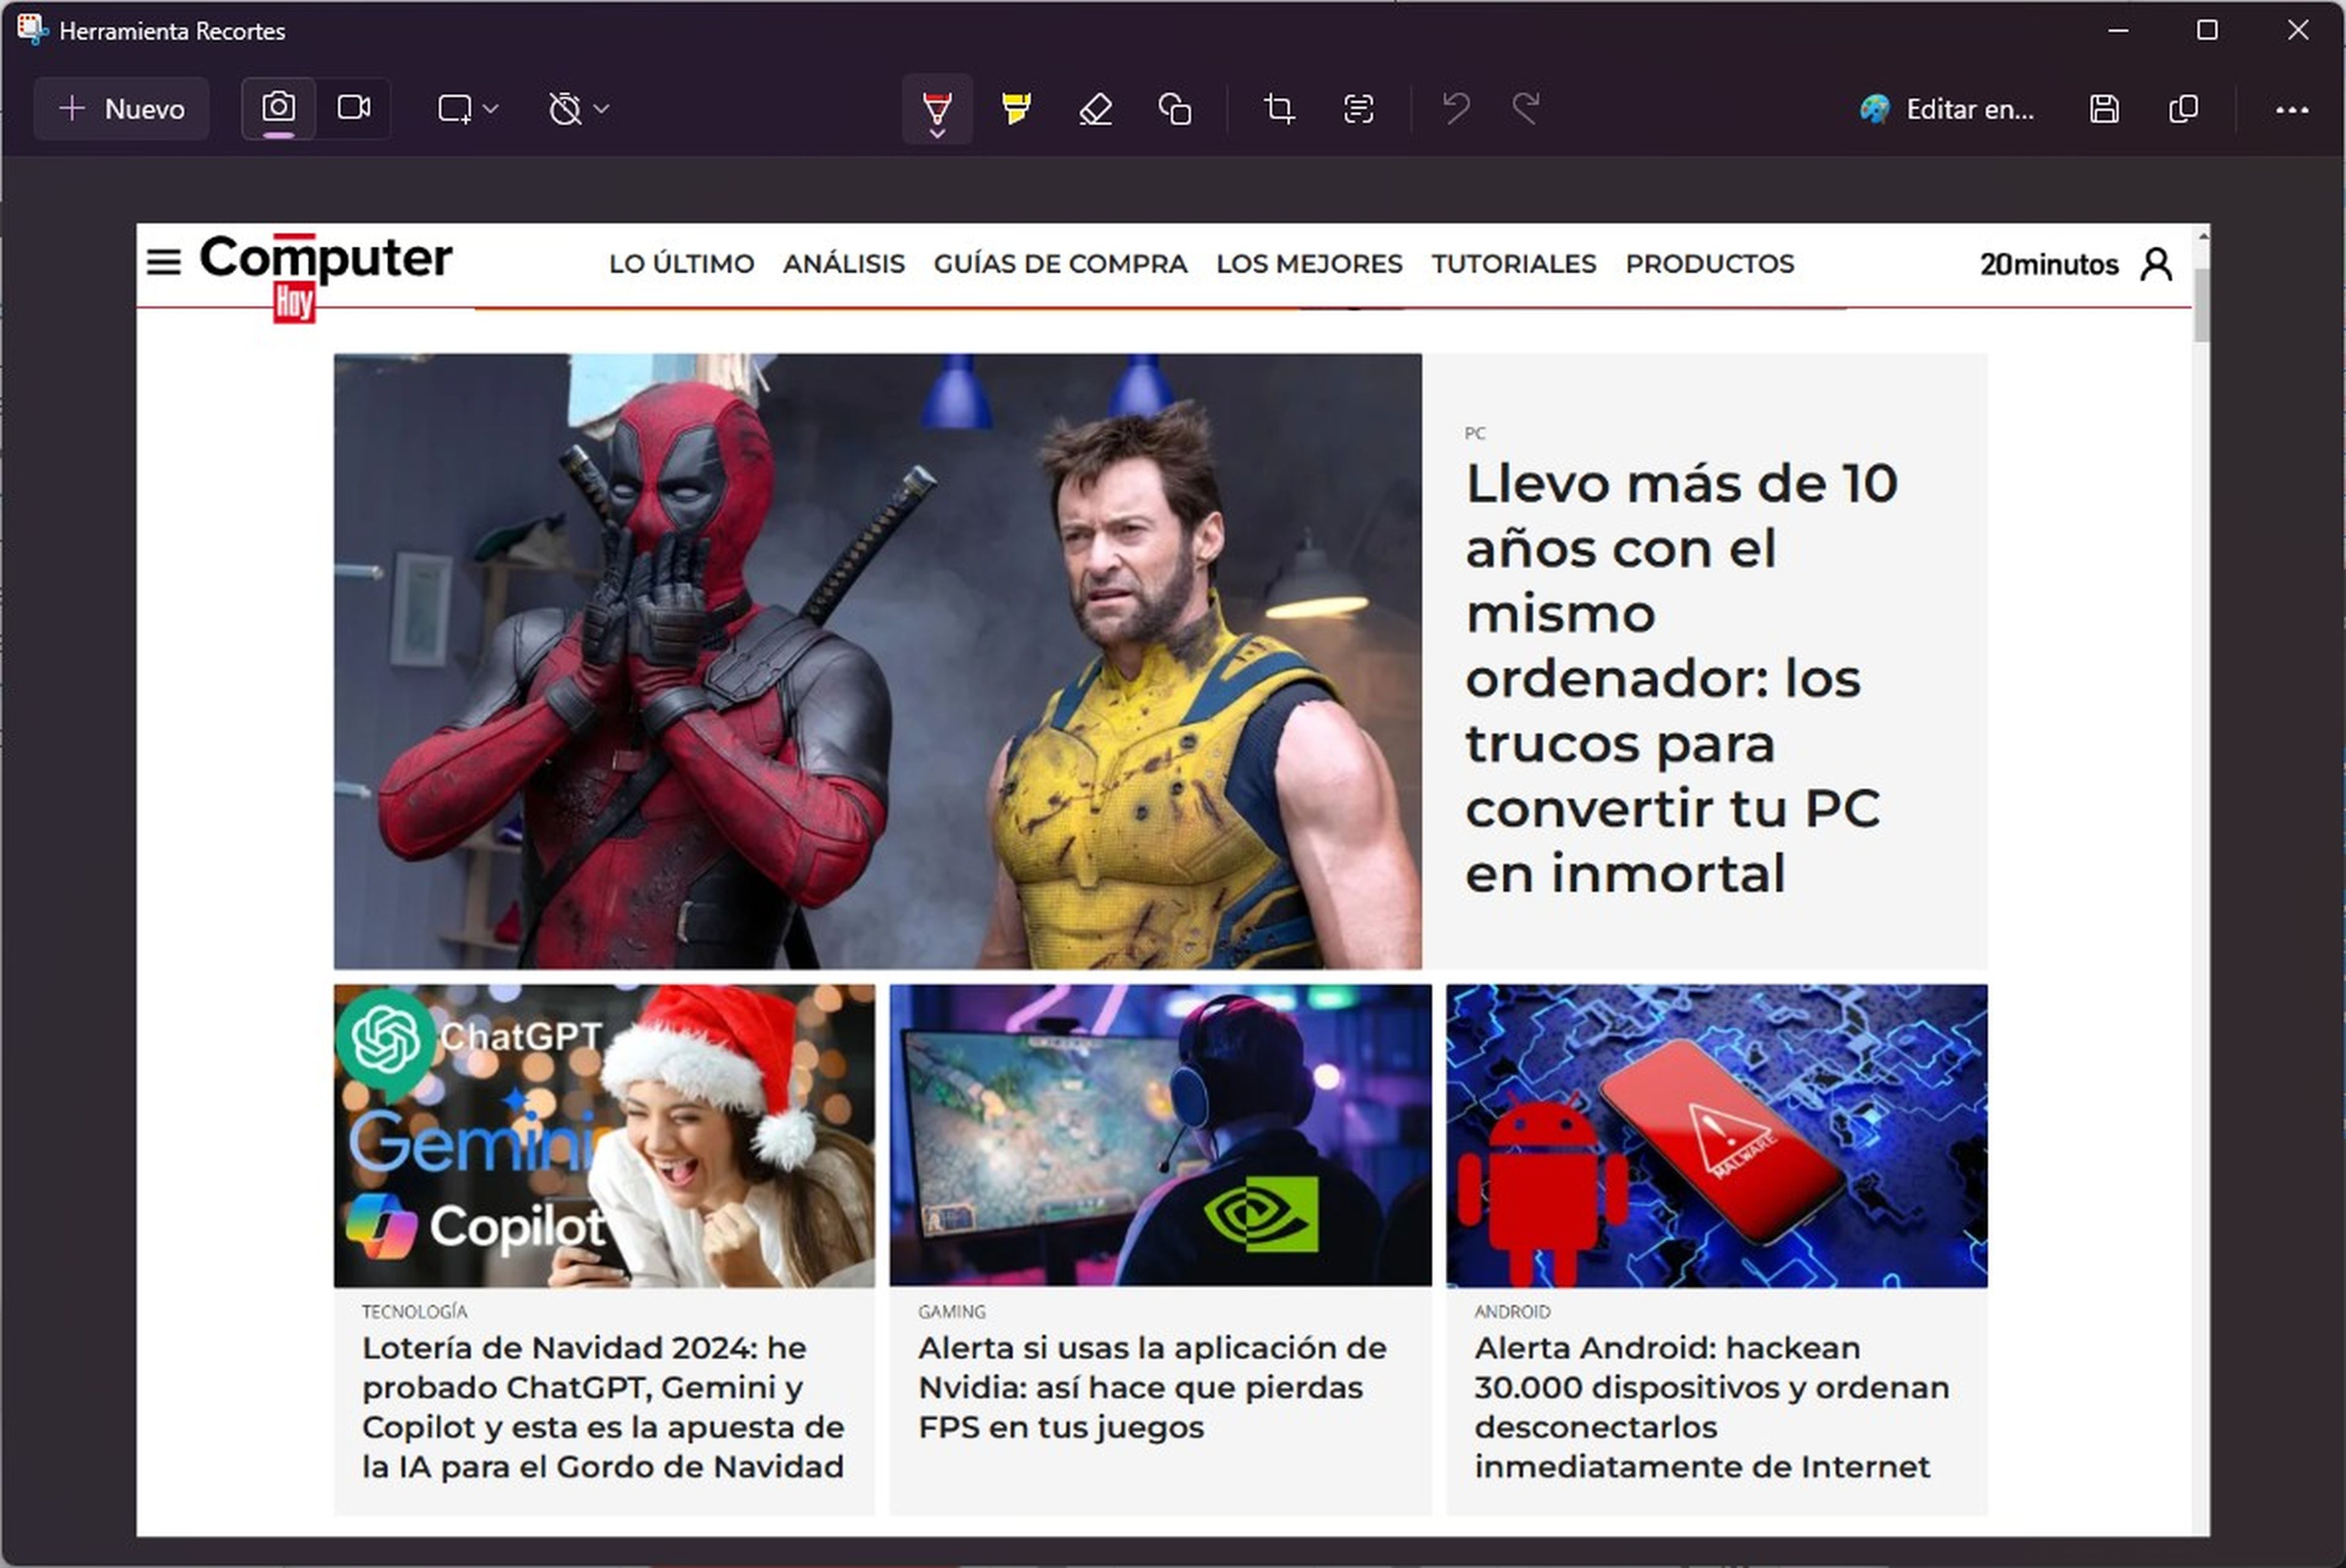This screenshot has height=1568, width=2346.
Task: Choose the rectangle snip shape icon
Action: (454, 108)
